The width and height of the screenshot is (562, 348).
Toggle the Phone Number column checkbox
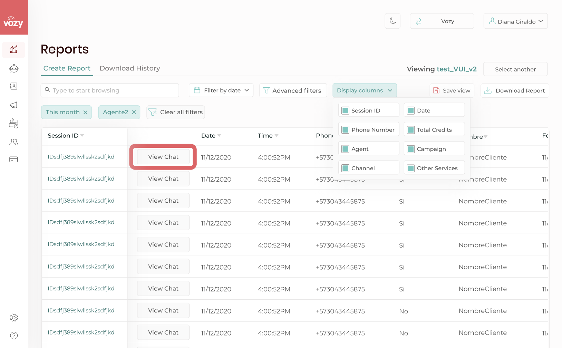click(345, 130)
